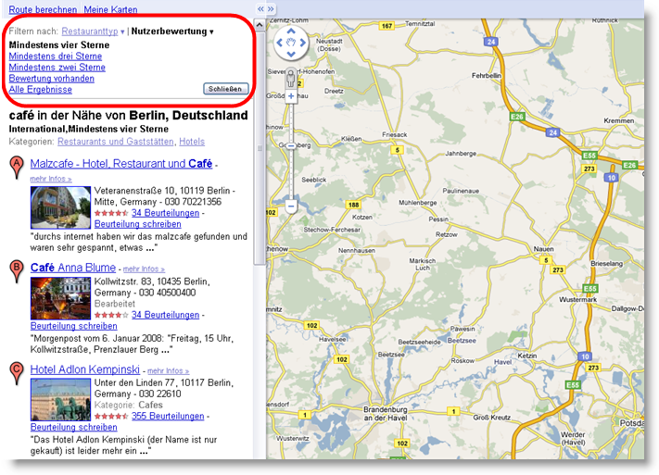The image size is (659, 475).
Task: Open 34 Beurteilungen for Malzcafe
Action: (x=165, y=213)
